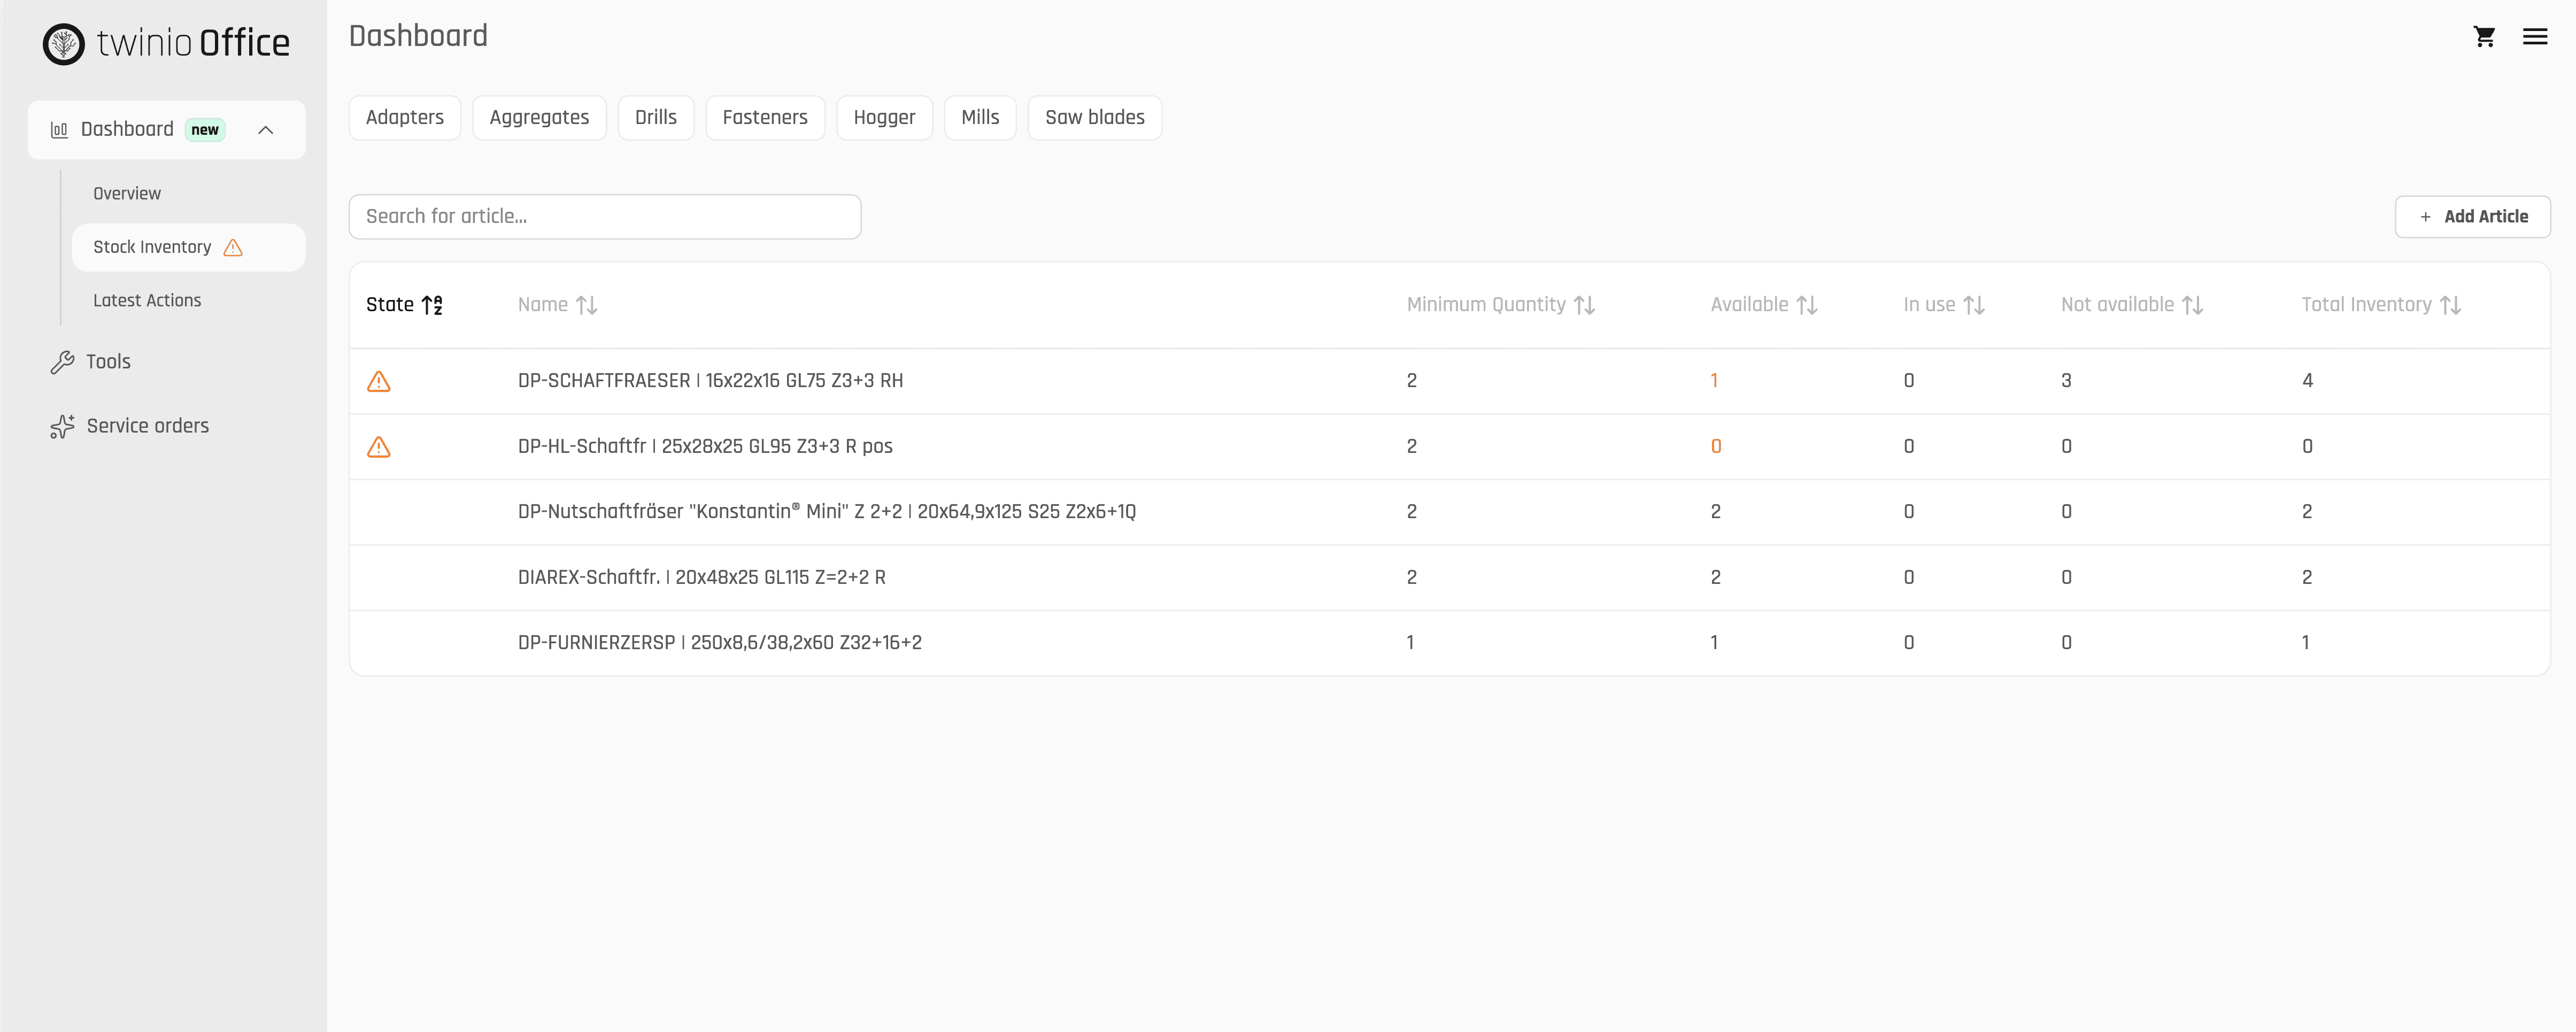Click Not available value 3 for DP-SCHAFTFRAESER
Image resolution: width=2576 pixels, height=1032 pixels.
pos(2066,381)
